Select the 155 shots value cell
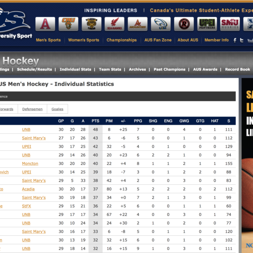Screen dimensions: 253x253 click(x=229, y=164)
